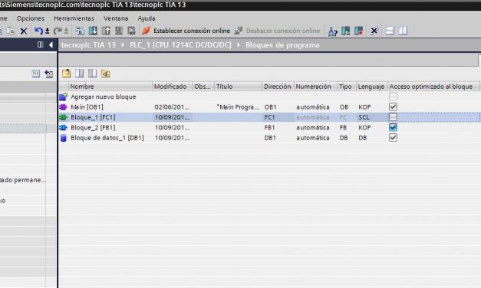Click the Stop CPU icon
This screenshot has width=481, height=288.
tap(358, 31)
